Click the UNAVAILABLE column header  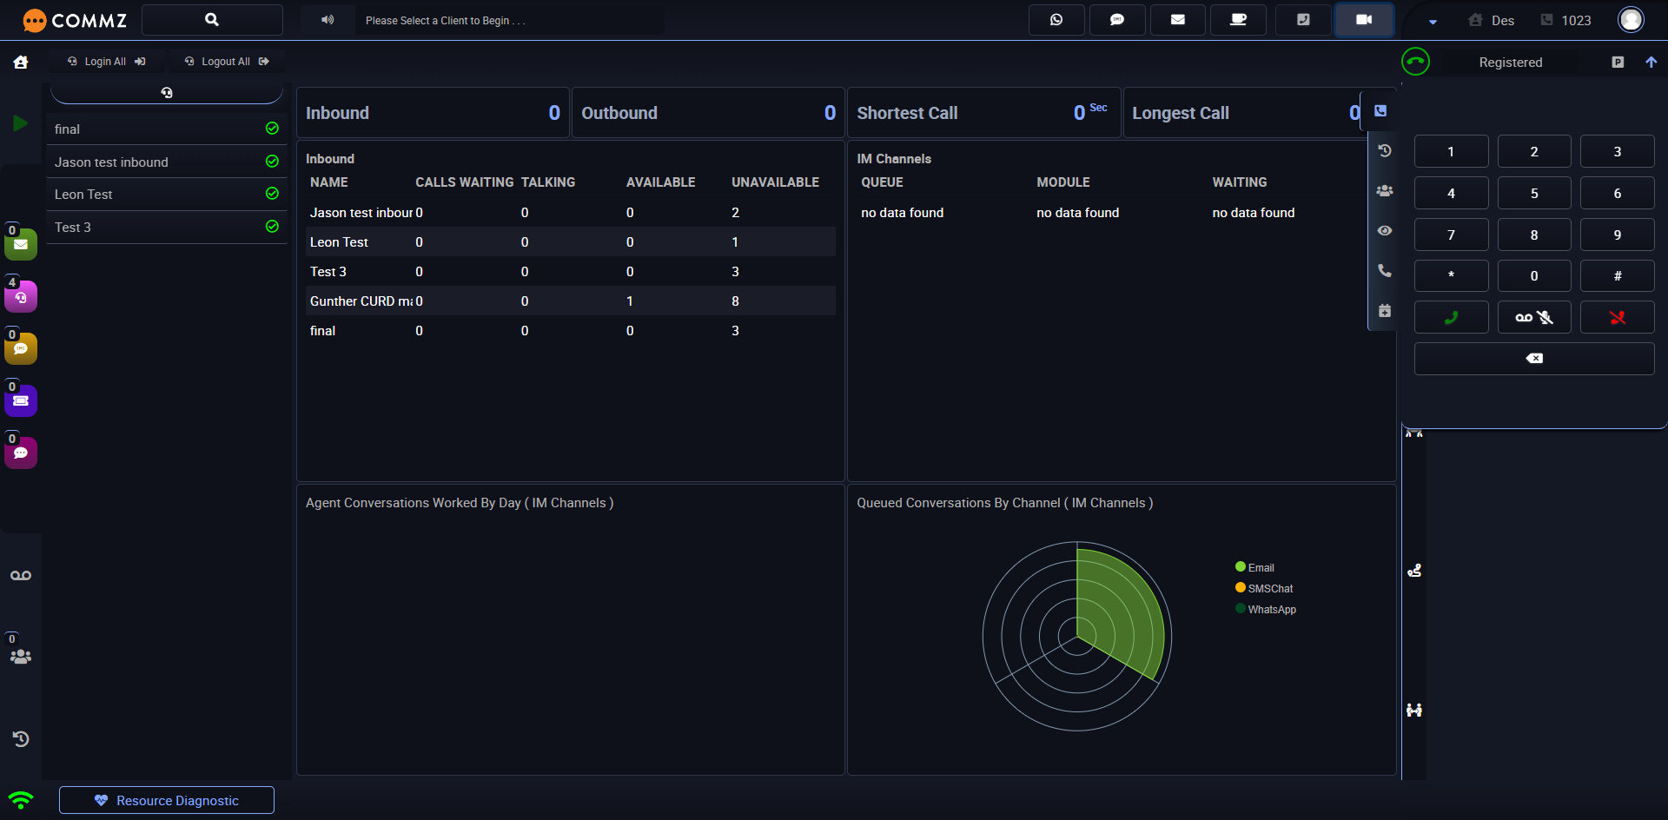tap(775, 182)
